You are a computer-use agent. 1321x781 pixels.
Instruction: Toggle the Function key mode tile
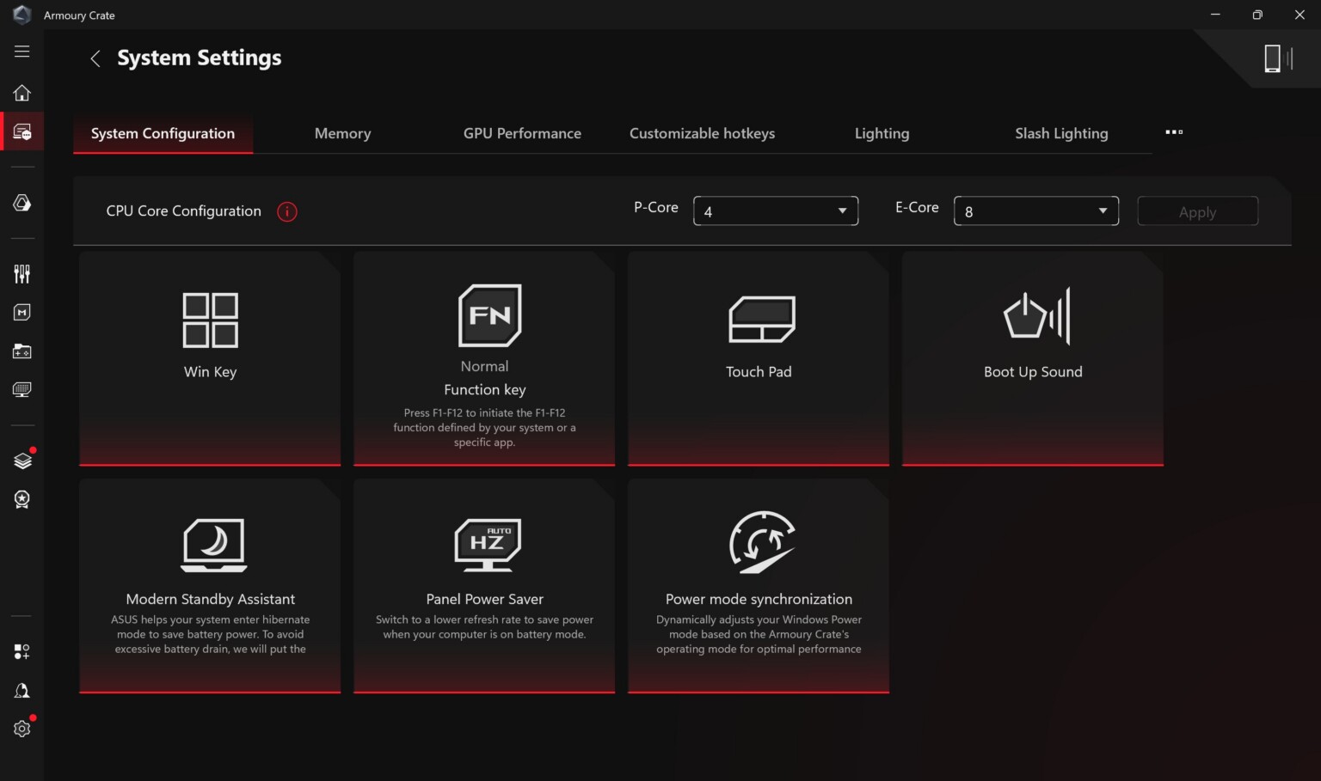[484, 359]
